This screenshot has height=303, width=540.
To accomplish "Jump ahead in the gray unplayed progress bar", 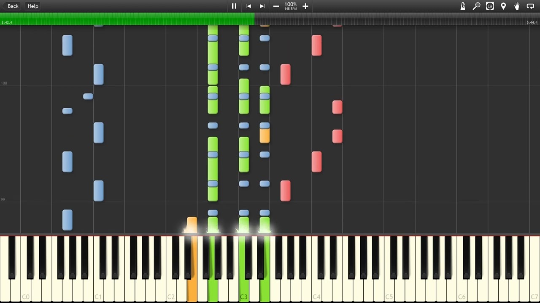I will point(397,19).
